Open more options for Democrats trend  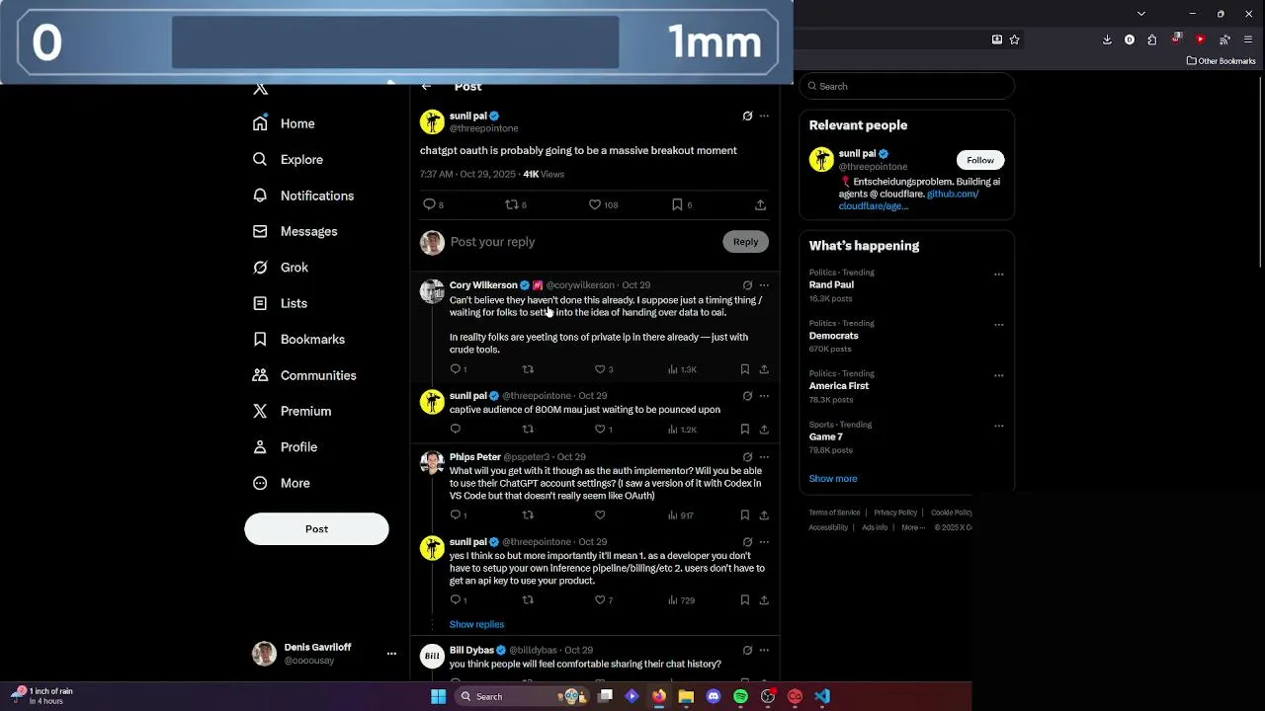(x=999, y=325)
